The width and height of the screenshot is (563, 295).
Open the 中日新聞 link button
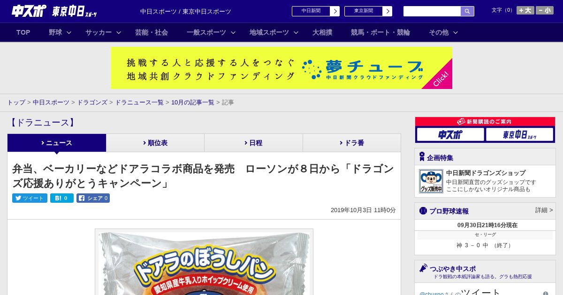tap(311, 11)
